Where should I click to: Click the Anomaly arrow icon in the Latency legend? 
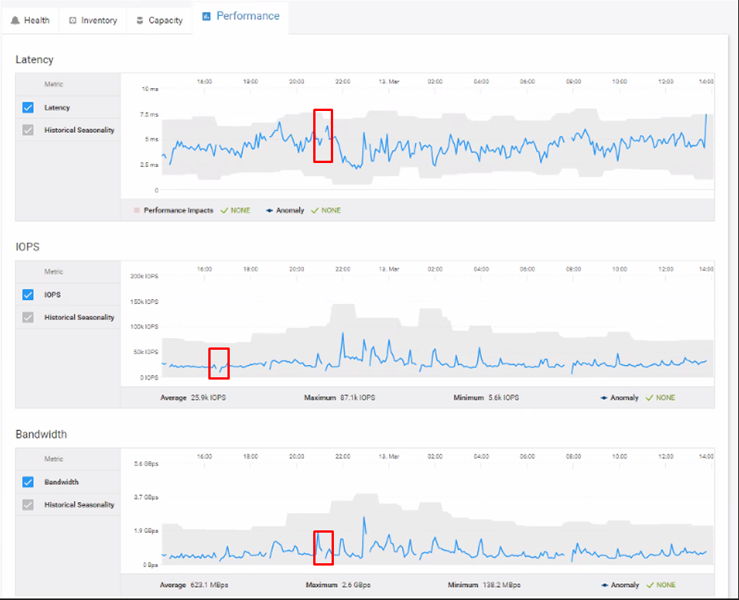tap(268, 210)
